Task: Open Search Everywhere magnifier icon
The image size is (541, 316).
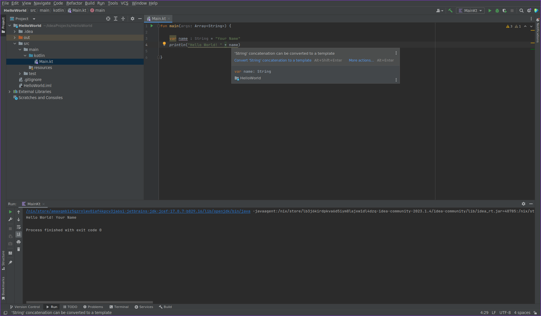Action: point(522,11)
